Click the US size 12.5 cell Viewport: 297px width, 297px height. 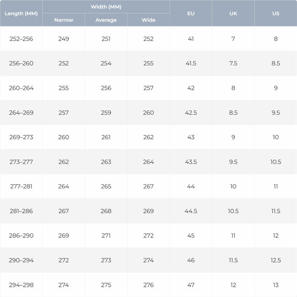coord(276,260)
